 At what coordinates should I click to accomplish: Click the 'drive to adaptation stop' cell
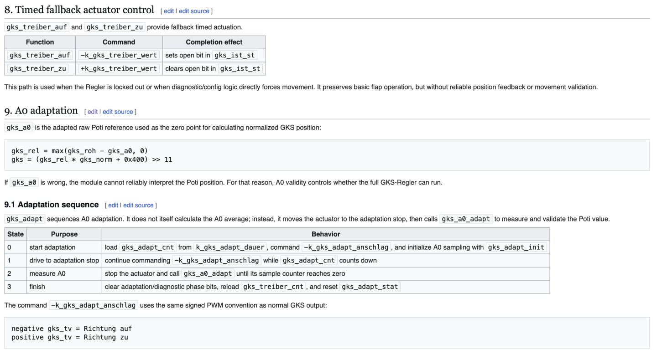click(x=64, y=261)
